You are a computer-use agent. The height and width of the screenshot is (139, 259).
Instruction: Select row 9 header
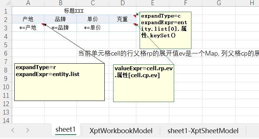point(6,78)
